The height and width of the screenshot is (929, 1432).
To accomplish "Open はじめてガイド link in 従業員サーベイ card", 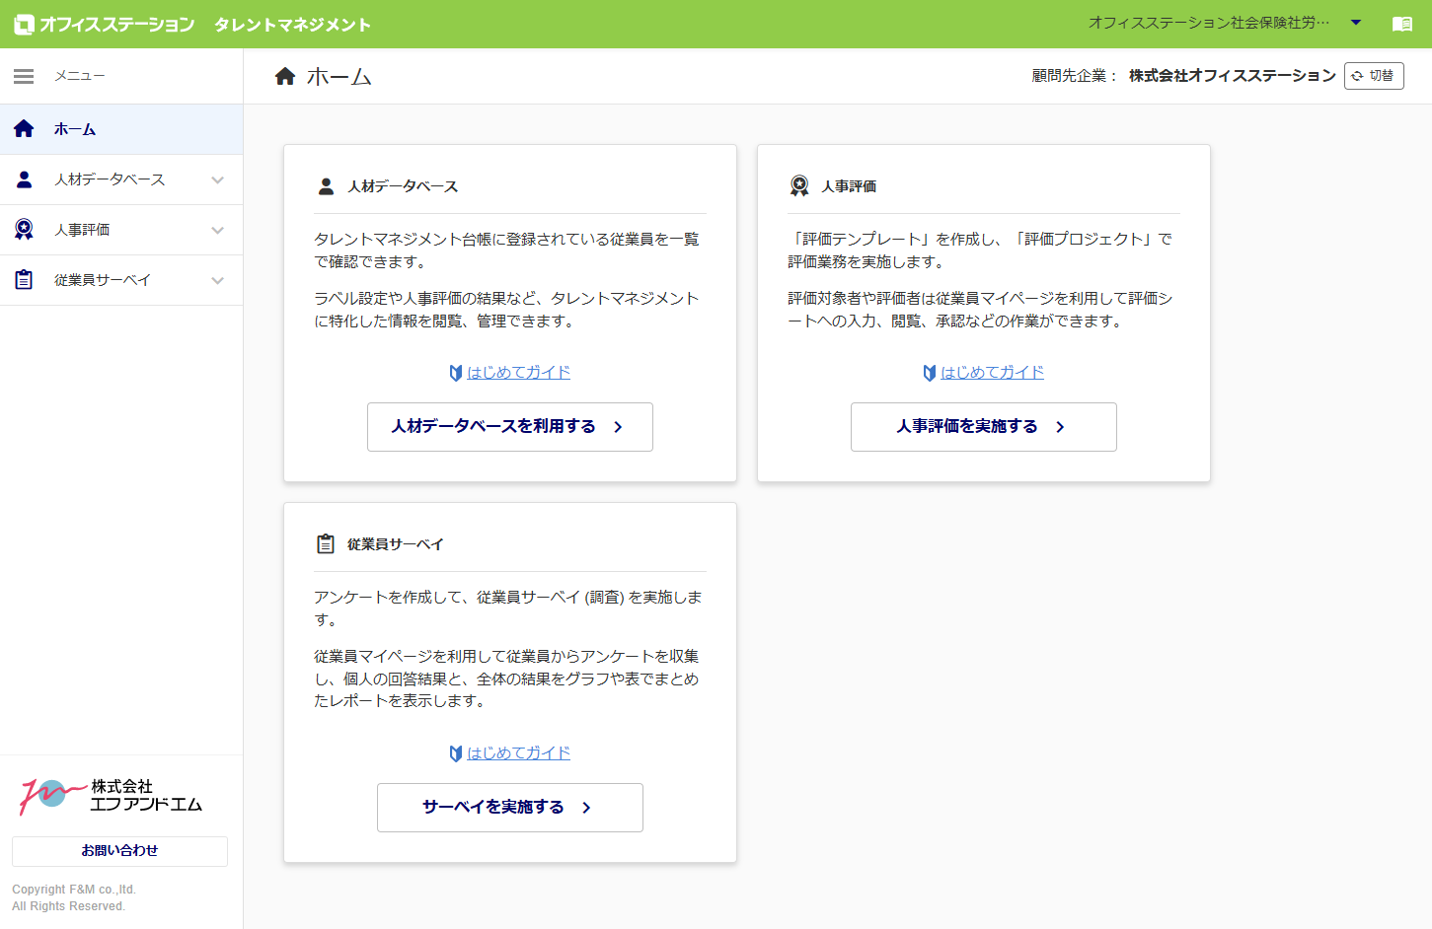I will click(519, 753).
